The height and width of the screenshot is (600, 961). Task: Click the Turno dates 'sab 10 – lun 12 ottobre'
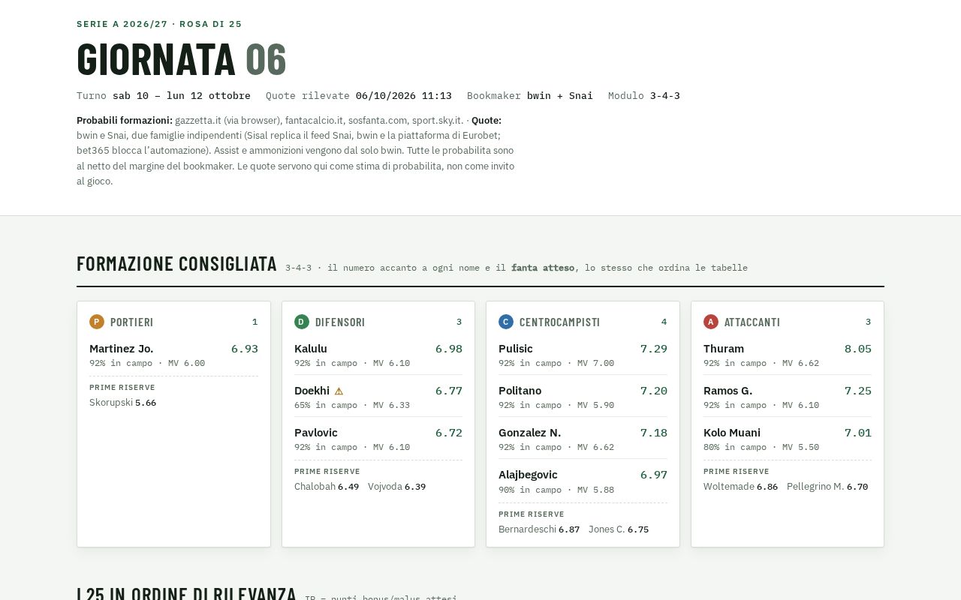[x=182, y=95]
